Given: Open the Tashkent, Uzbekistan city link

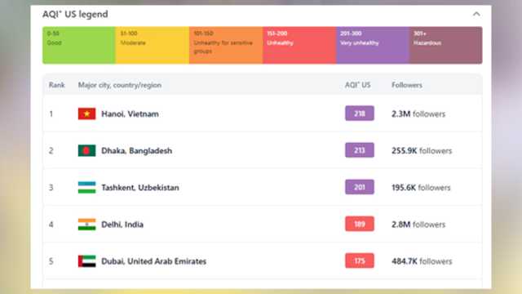Looking at the screenshot, I should tap(139, 188).
